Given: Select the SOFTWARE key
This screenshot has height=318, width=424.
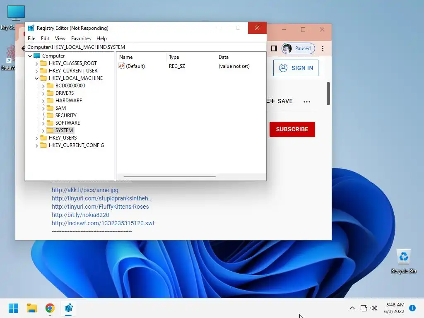Looking at the screenshot, I should click(67, 123).
